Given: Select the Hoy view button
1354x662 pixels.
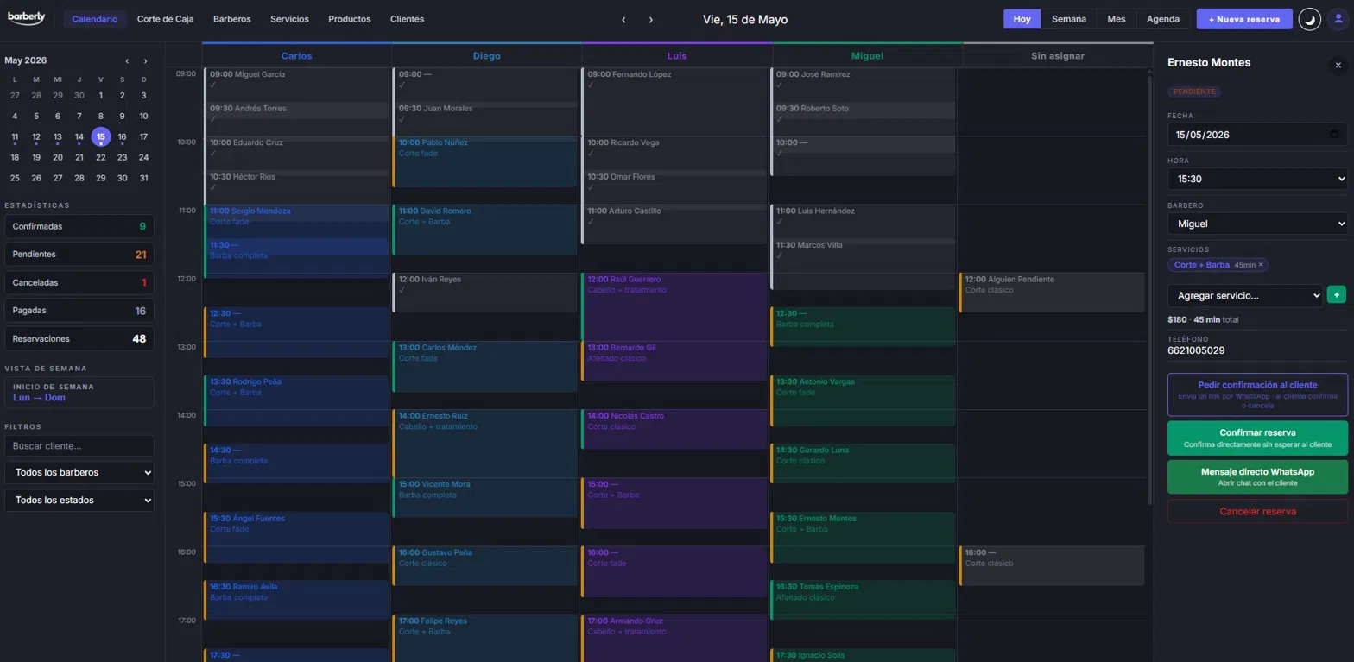Looking at the screenshot, I should (x=1022, y=19).
